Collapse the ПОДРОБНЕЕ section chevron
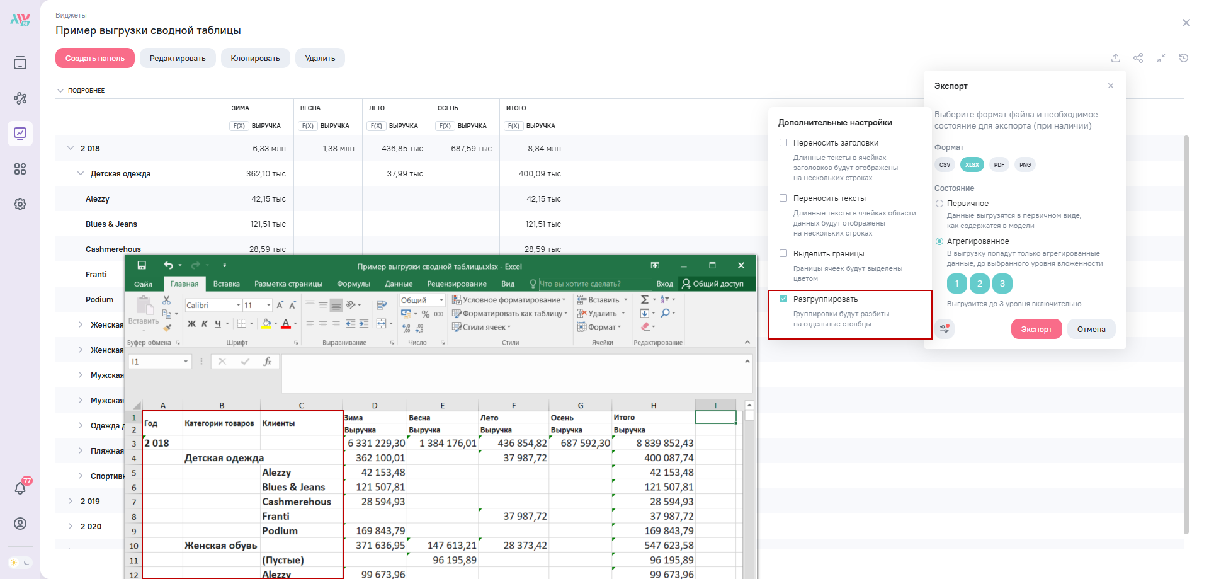 60,91
